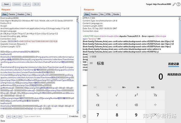Image resolution: width=181 pixels, height=123 pixels.
Task: Click the request panel vertical scrollbar
Action: pos(78,66)
